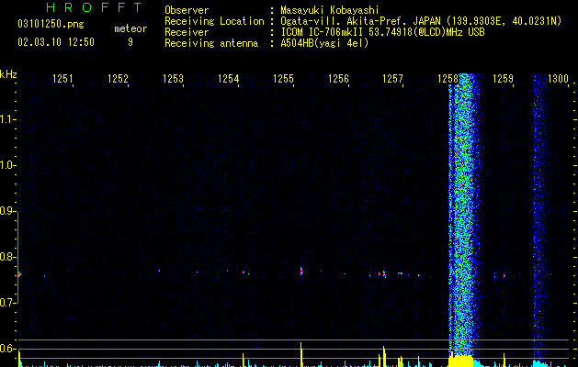The width and height of the screenshot is (578, 367).
Task: Click the 1253 time marker
Action: click(173, 79)
